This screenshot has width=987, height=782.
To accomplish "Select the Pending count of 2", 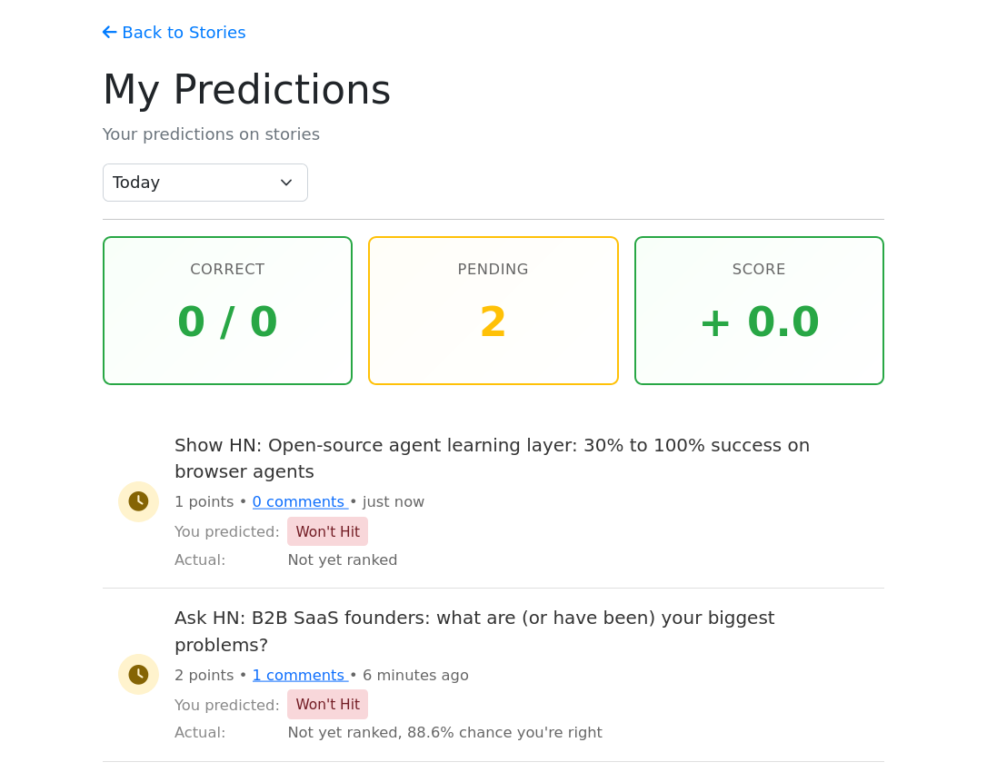I will (x=493, y=322).
